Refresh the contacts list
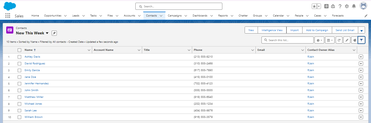Viewport: 371px width, 123px height. coord(339,40)
